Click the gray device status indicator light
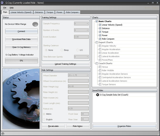The height and width of the screenshot is (136, 160). [x=35, y=24]
